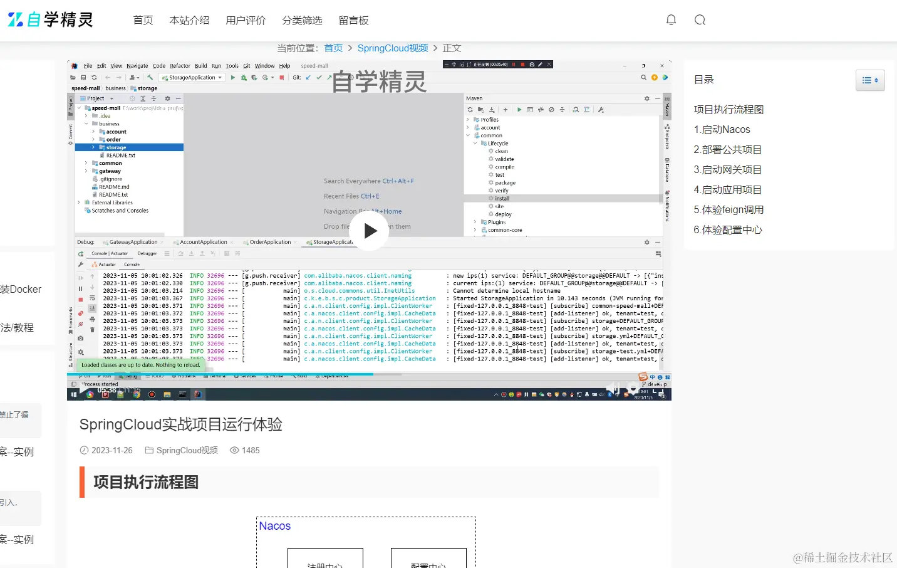Click the 自学精灵 site logo
Screen dimensions: 897x568
pyautogui.click(x=50, y=20)
